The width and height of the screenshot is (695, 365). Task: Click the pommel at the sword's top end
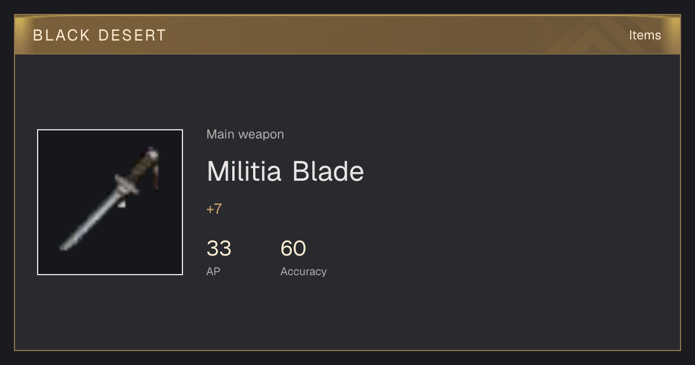[152, 153]
